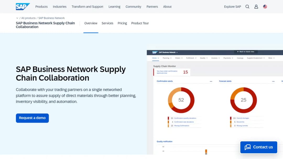Click the Supply Chain Monitor dashboard image
The width and height of the screenshot is (283, 159).
215,102
